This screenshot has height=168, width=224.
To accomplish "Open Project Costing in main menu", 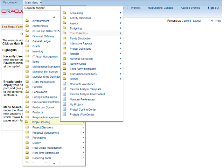I will point(41,122).
